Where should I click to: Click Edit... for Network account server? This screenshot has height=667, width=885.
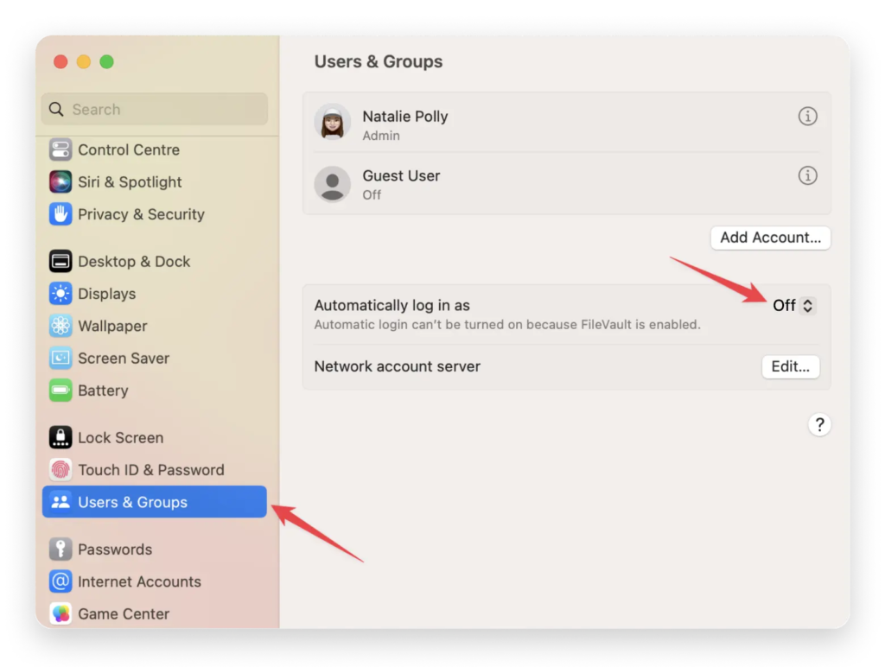(790, 367)
